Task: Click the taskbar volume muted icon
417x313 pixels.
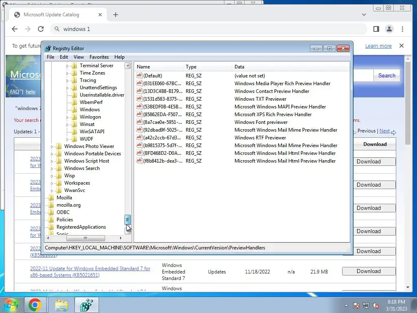Action: (376, 306)
